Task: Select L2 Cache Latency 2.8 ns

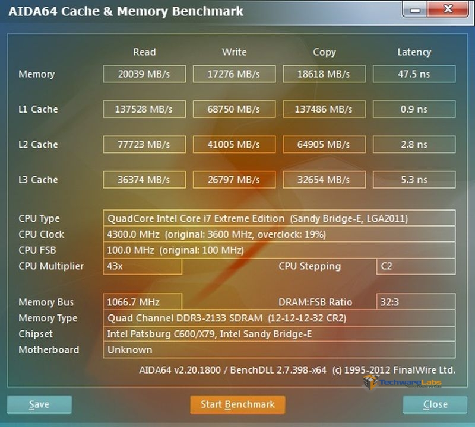Action: (x=414, y=144)
